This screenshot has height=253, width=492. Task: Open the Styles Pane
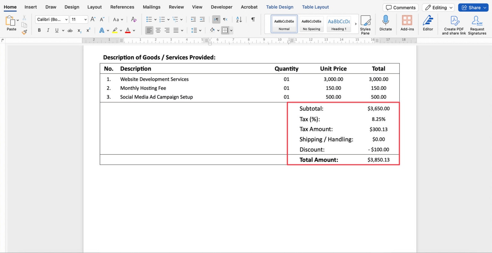point(365,24)
